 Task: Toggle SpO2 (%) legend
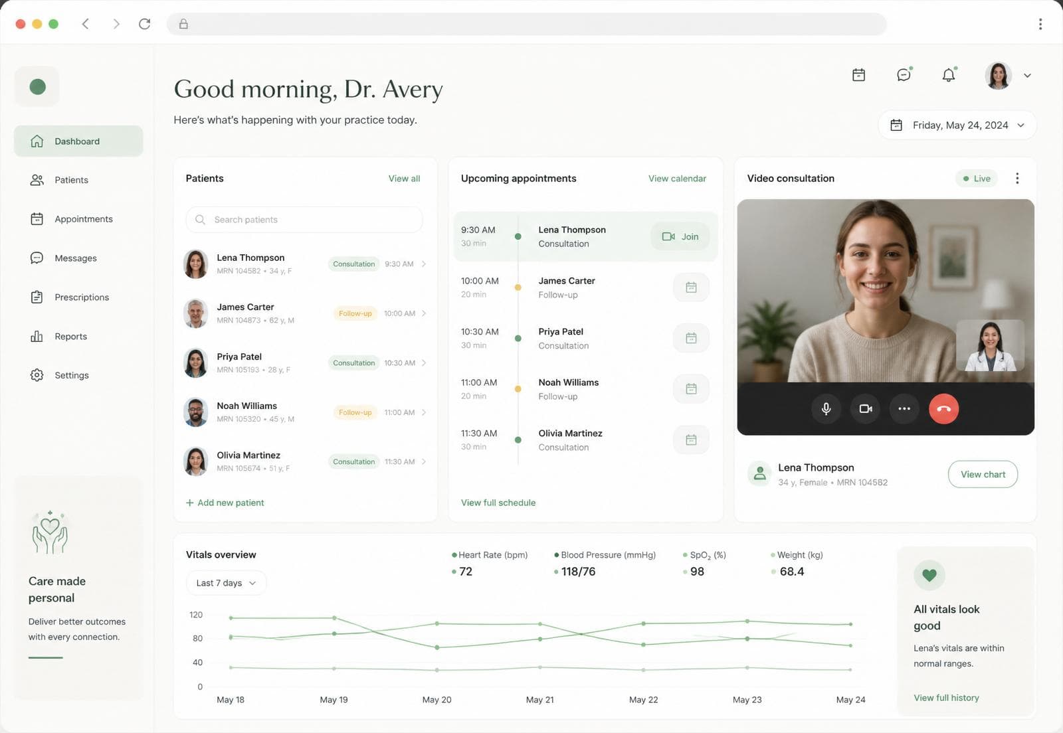click(x=704, y=555)
